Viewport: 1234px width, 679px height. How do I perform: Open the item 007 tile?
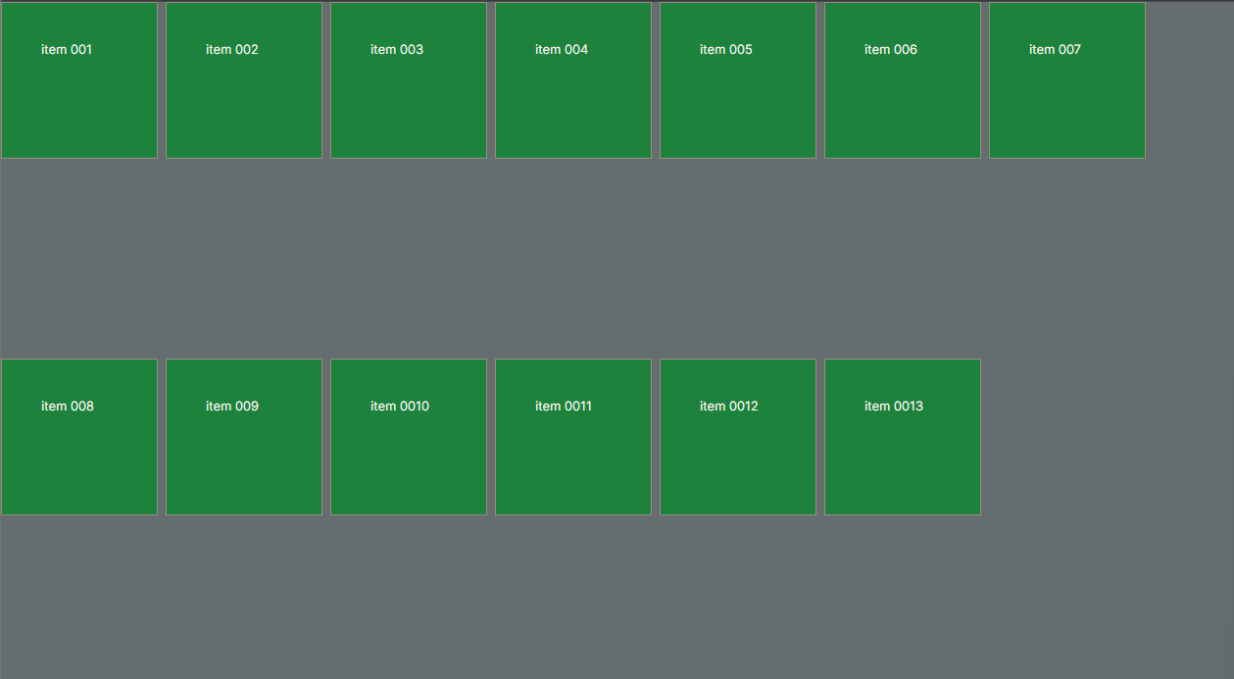(1067, 80)
